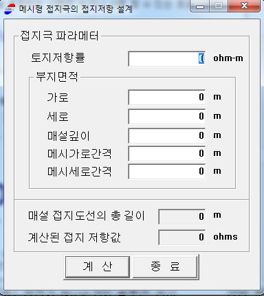Click the 매설깊이 depth input field

point(167,135)
